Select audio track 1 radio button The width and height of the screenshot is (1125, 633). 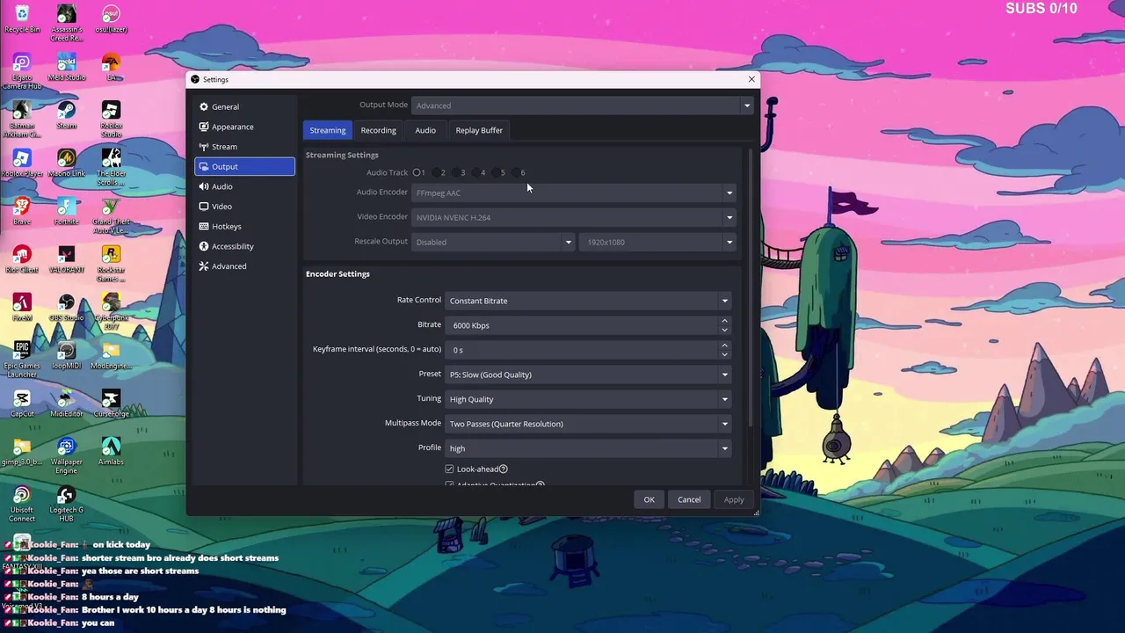coord(417,172)
